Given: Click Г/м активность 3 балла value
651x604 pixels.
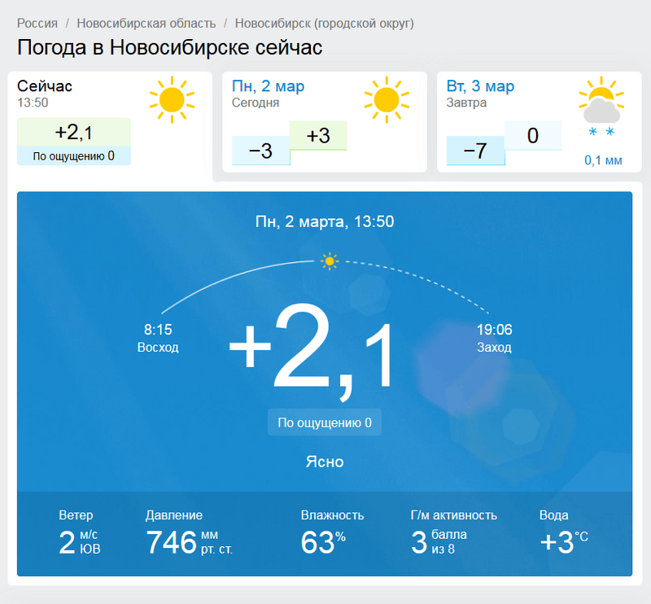Looking at the screenshot, I should pyautogui.click(x=454, y=533).
